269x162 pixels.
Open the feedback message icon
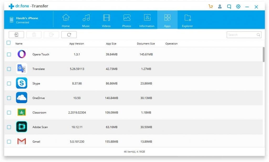[229, 6]
